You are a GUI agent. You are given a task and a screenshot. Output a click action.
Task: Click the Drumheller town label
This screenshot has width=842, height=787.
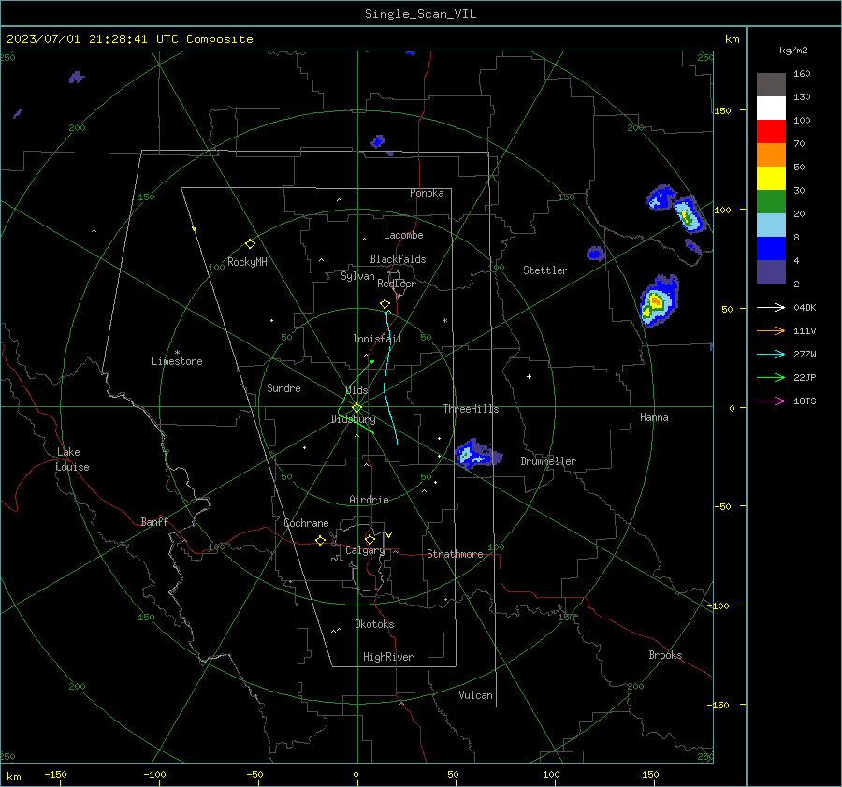548,461
